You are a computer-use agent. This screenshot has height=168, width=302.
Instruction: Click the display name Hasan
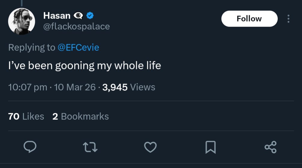[57, 16]
